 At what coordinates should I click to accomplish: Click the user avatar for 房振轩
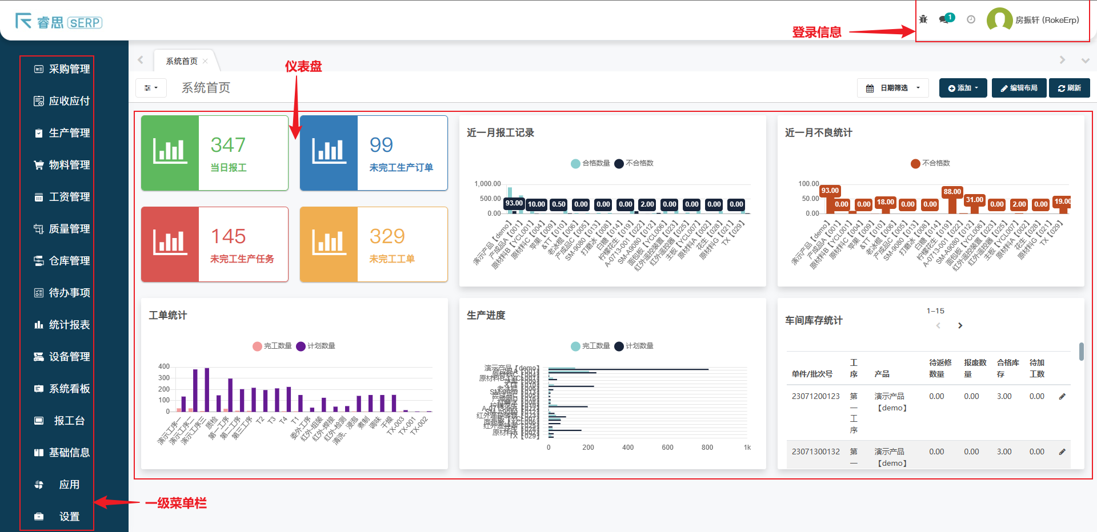999,20
